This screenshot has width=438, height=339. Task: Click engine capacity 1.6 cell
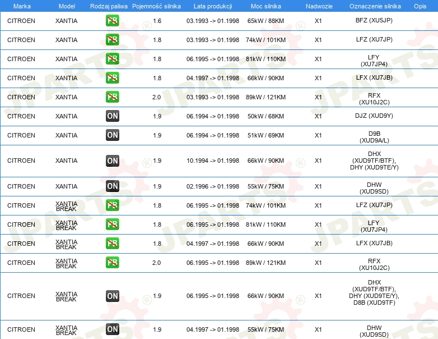pos(157,21)
